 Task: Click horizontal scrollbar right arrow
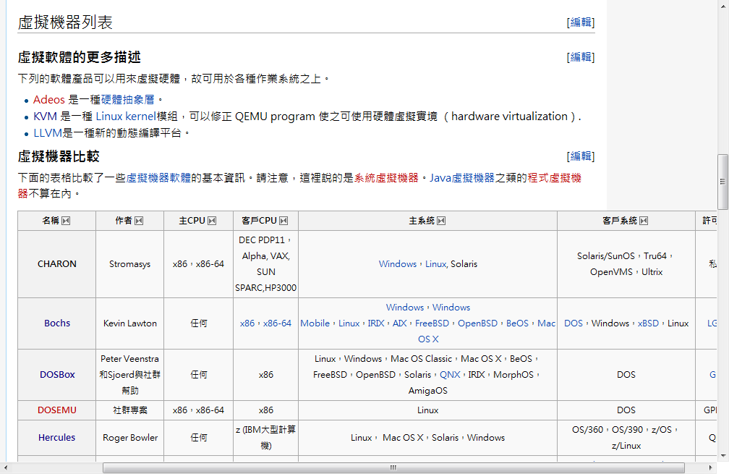pos(709,467)
